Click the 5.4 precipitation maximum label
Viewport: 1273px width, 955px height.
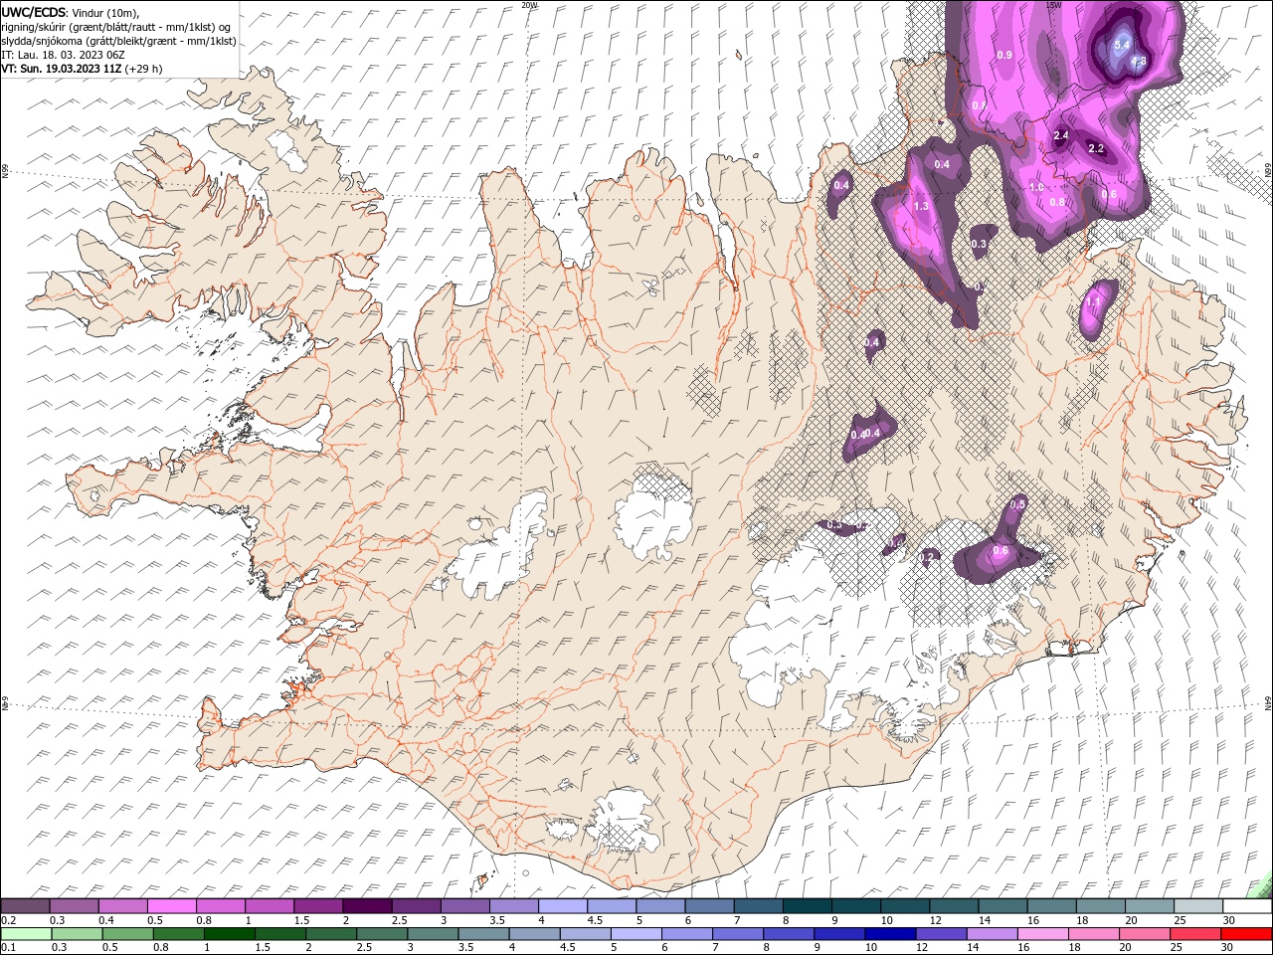pos(1122,45)
